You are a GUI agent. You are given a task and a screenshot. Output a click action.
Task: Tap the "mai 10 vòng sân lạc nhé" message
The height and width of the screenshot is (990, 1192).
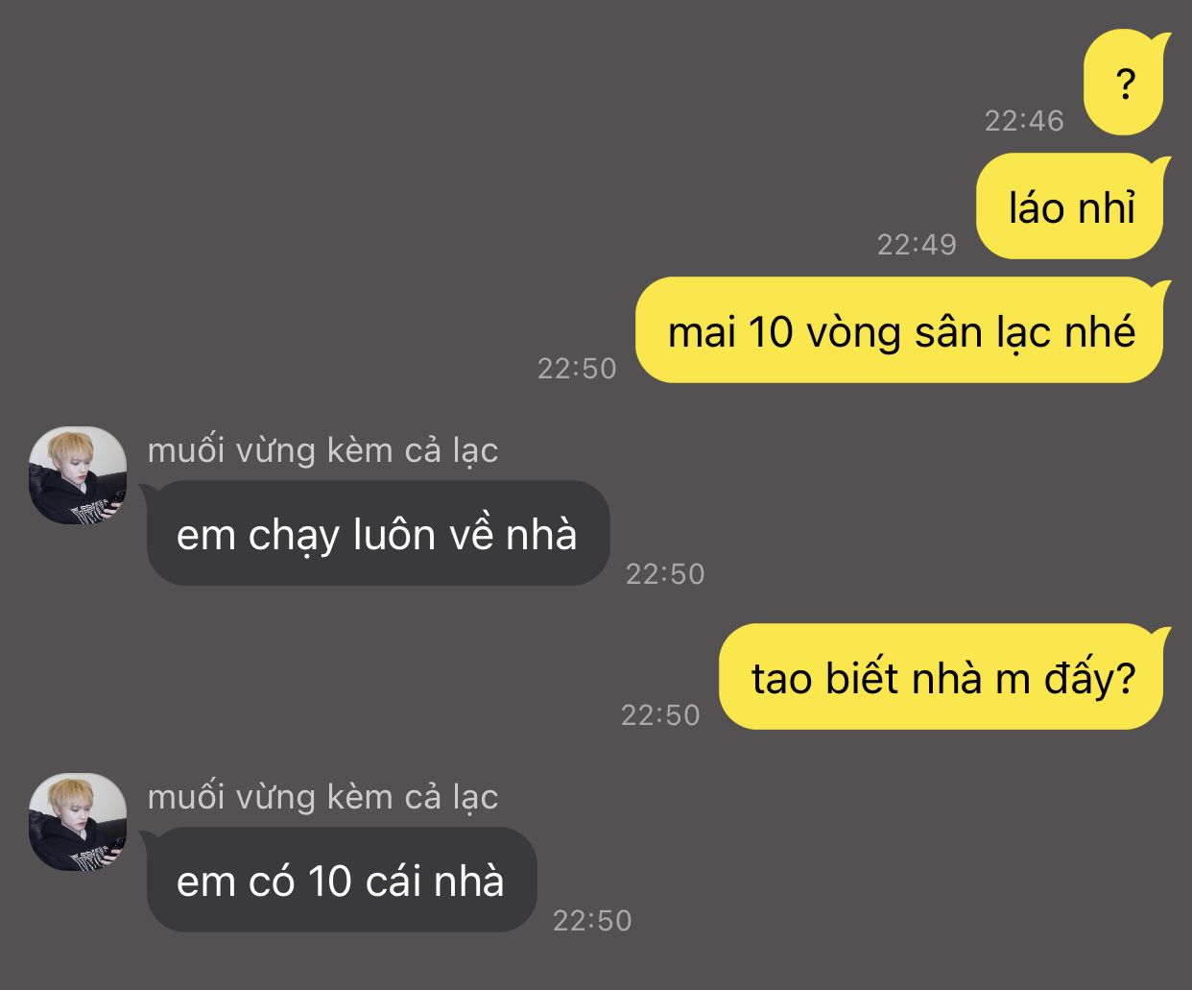(901, 331)
